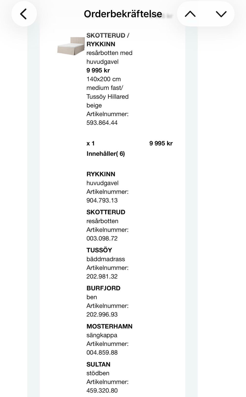The height and width of the screenshot is (397, 246).
Task: Click article number 202.981.32
Action: [x=102, y=277]
